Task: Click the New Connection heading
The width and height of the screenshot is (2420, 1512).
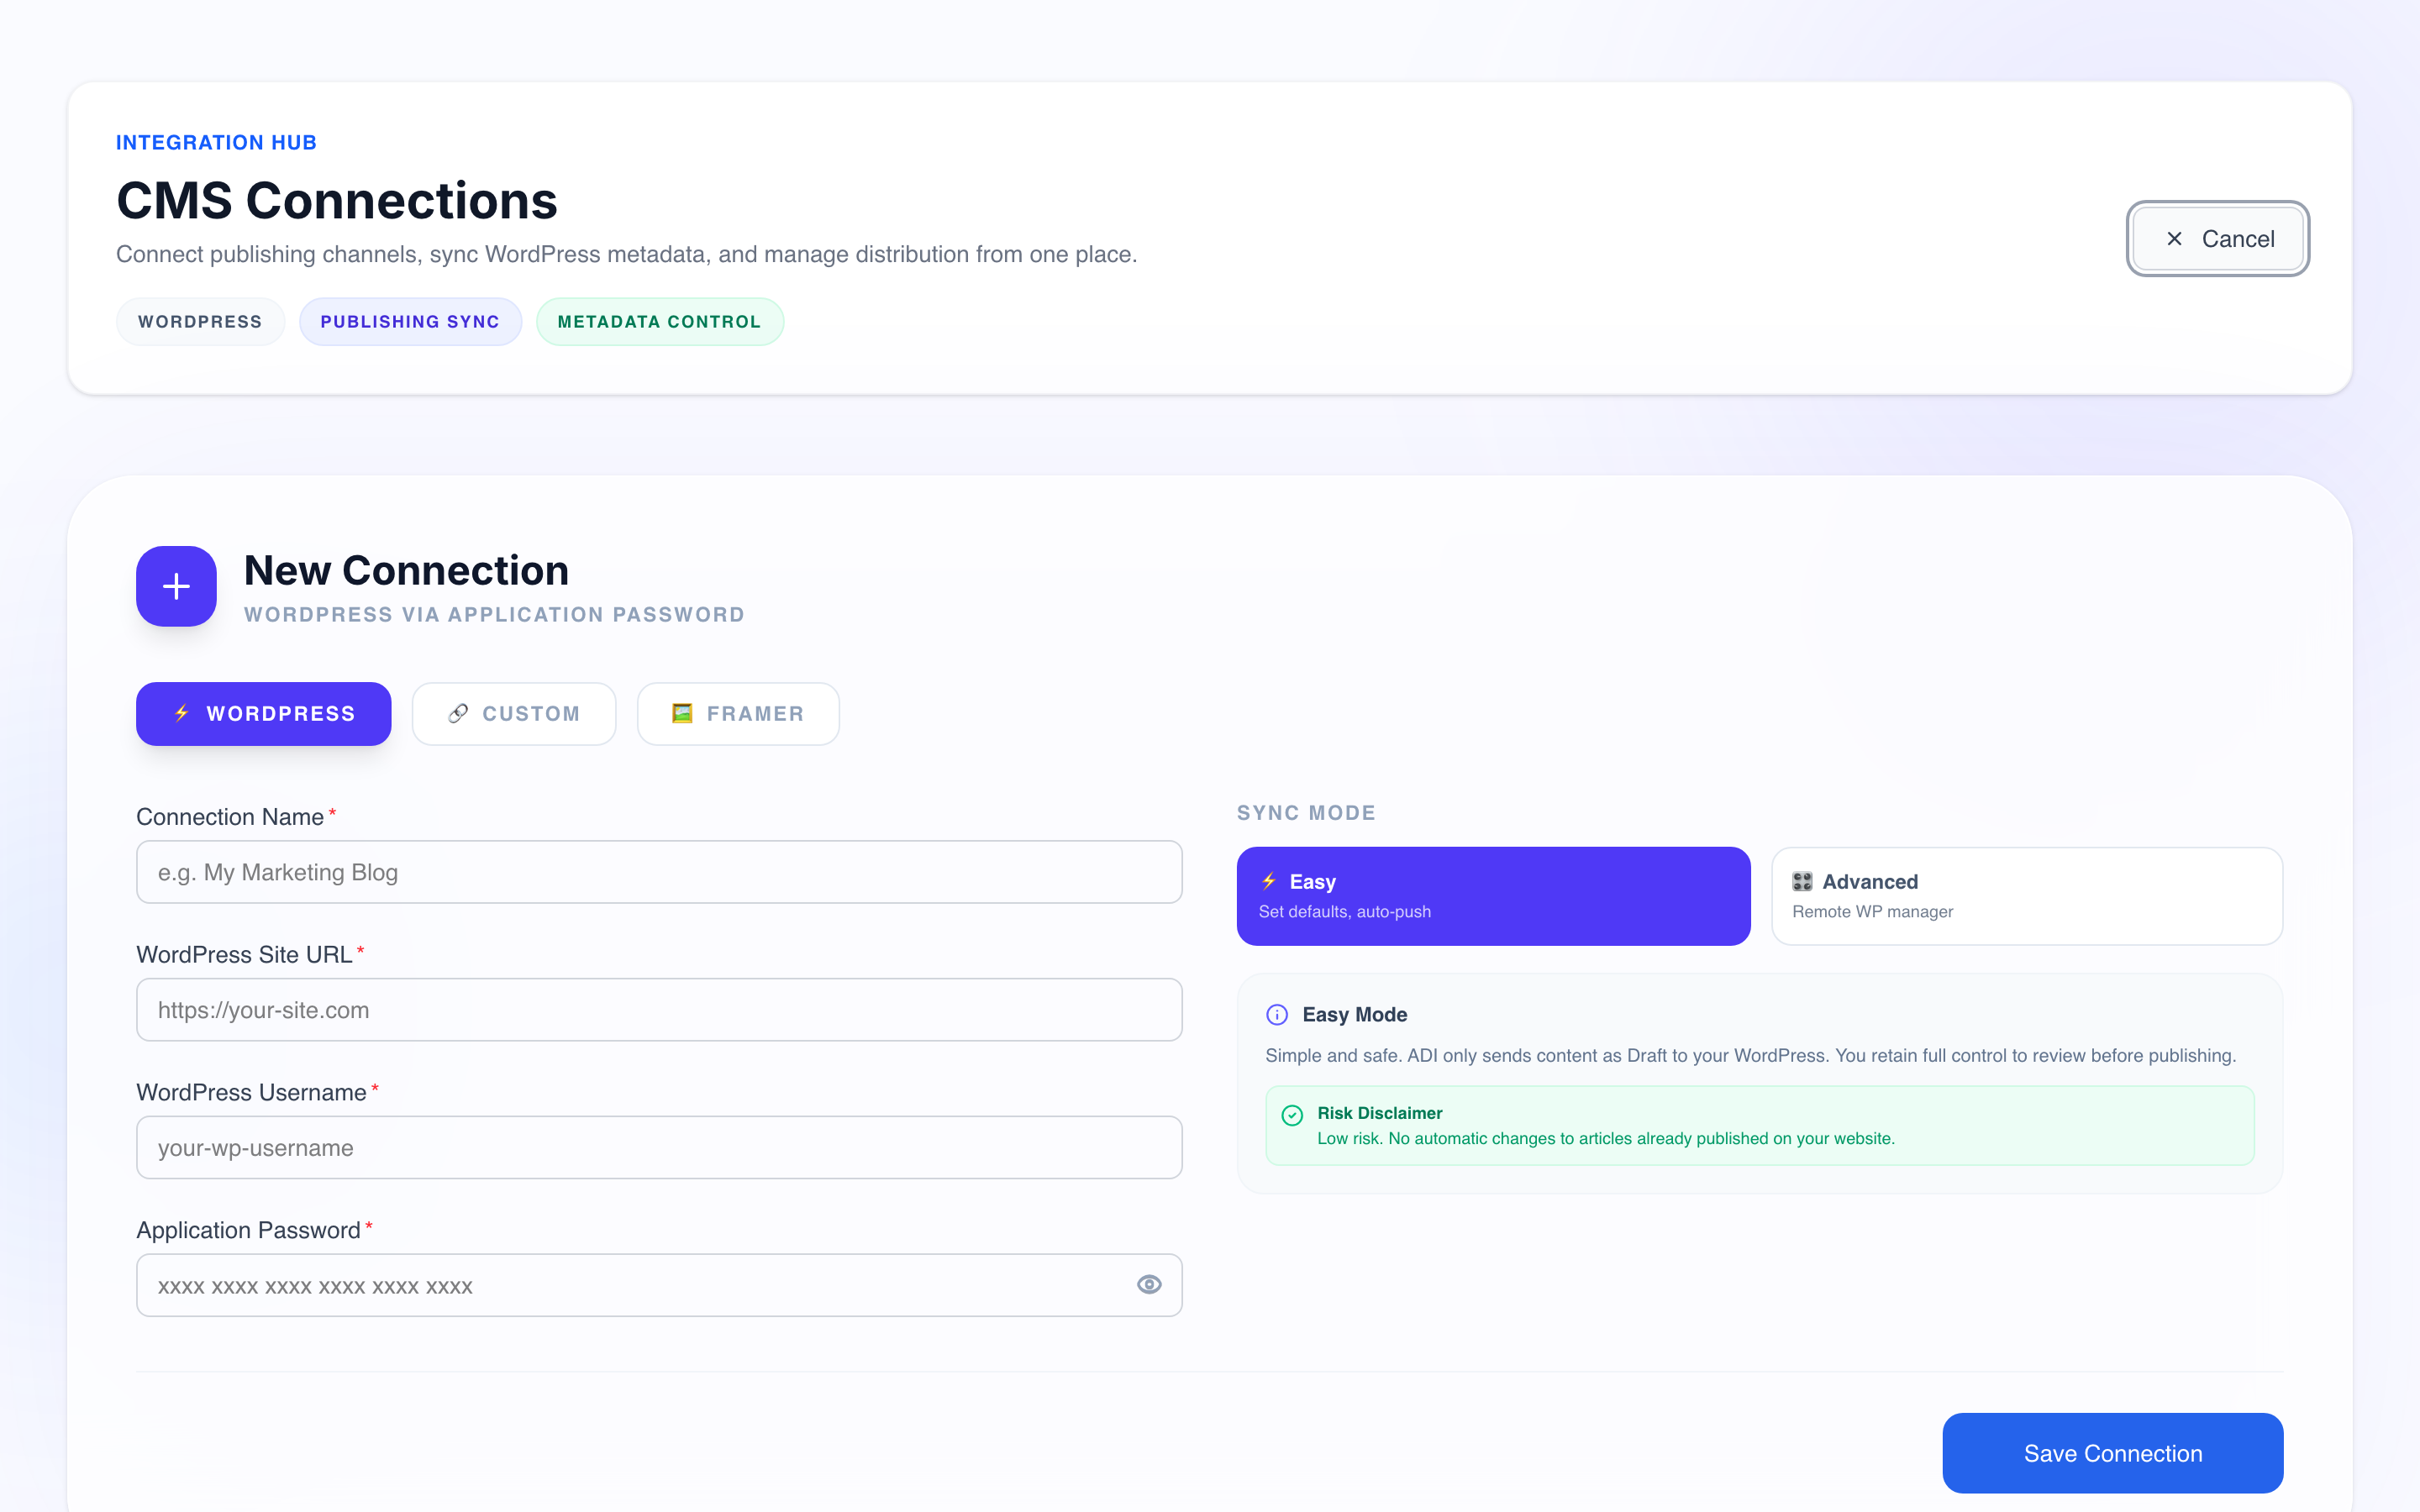Action: click(x=406, y=570)
